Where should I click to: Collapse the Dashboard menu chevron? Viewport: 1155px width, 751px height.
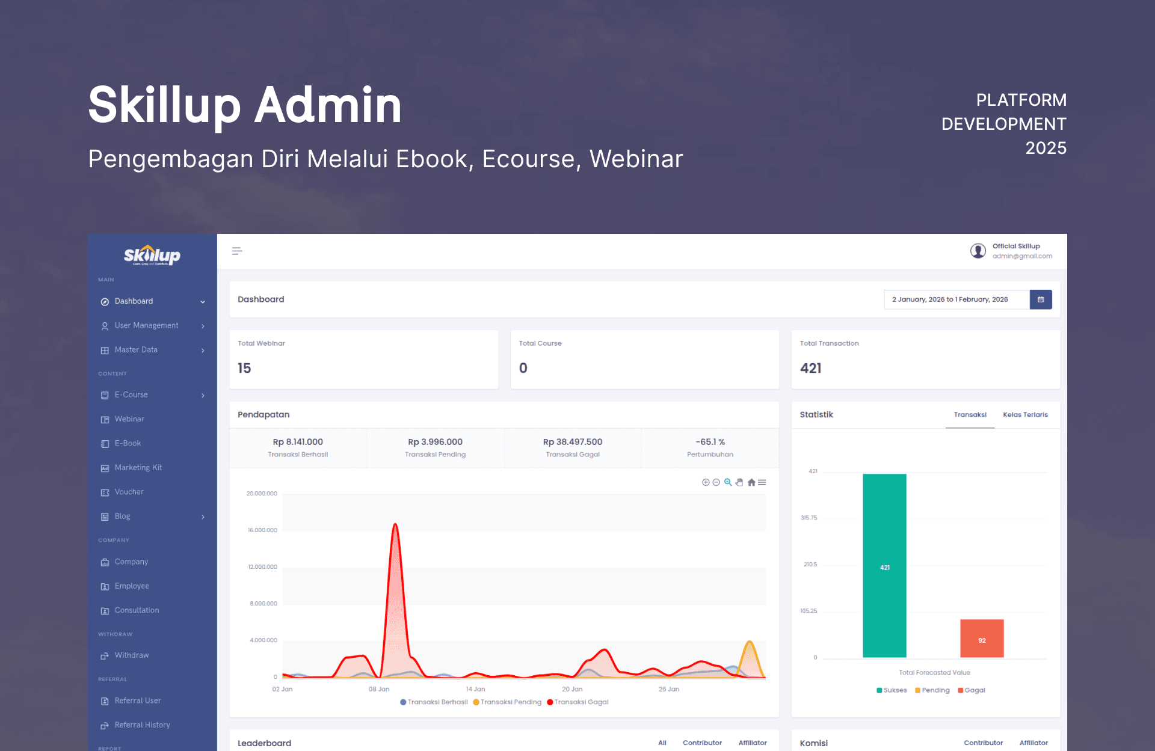[203, 301]
